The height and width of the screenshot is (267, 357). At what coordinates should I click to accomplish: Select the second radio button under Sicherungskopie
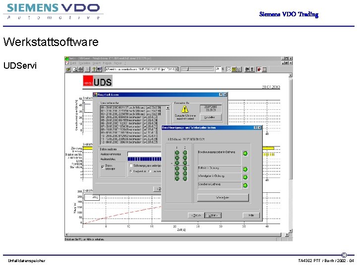pyautogui.click(x=150, y=171)
